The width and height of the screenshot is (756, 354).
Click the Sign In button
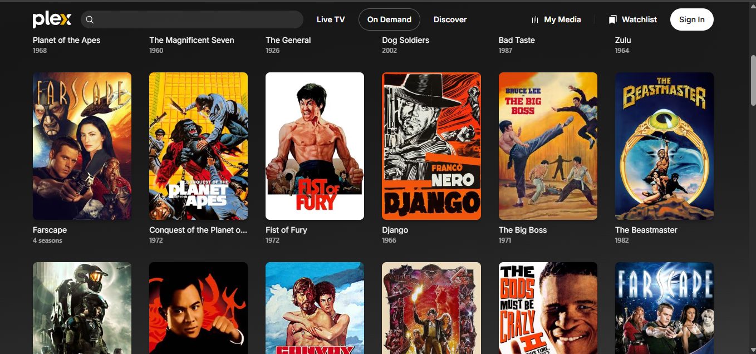pyautogui.click(x=692, y=19)
